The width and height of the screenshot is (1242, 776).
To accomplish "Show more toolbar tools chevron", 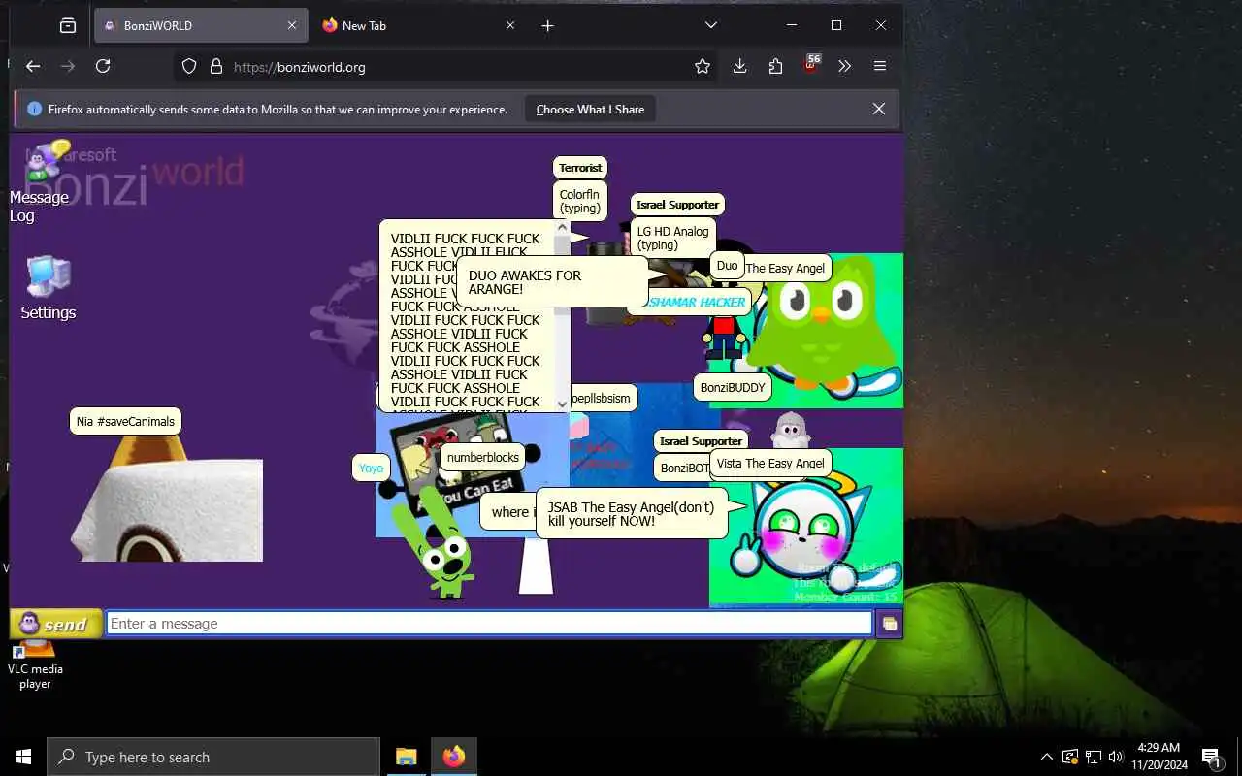I will click(x=844, y=66).
